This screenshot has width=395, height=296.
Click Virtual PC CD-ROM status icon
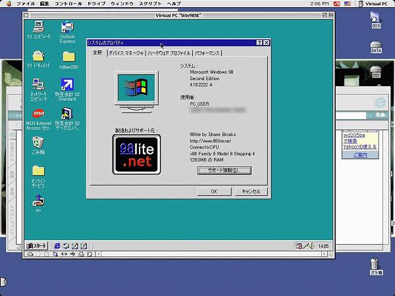(x=38, y=254)
